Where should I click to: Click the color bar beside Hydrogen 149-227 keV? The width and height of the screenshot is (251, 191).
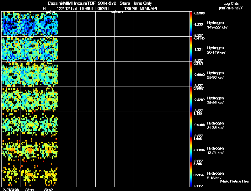pos(191,24)
